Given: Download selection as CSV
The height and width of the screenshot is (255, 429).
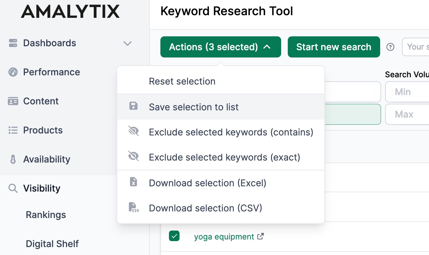Looking at the screenshot, I should [x=205, y=208].
